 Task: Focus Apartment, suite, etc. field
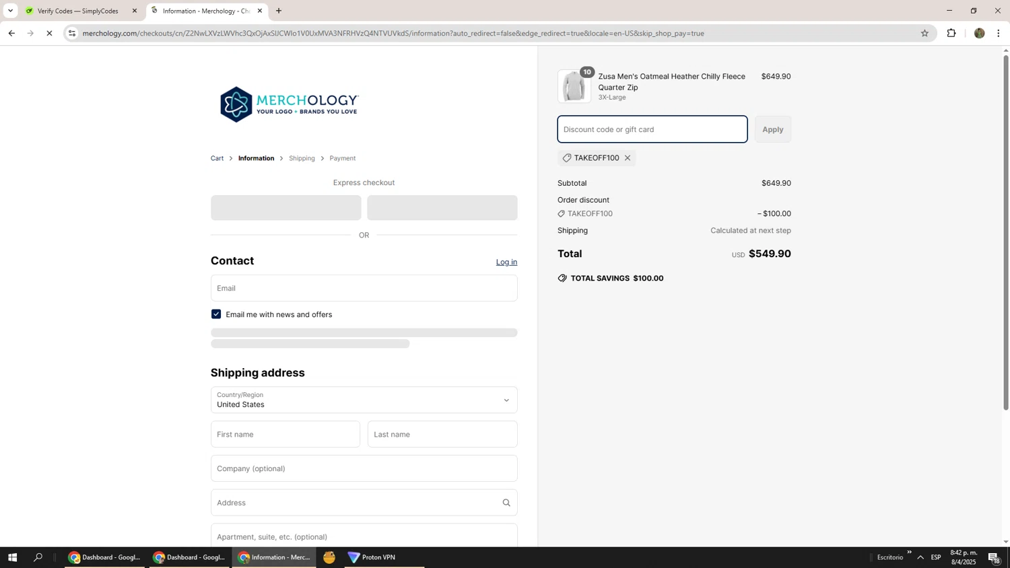click(364, 536)
